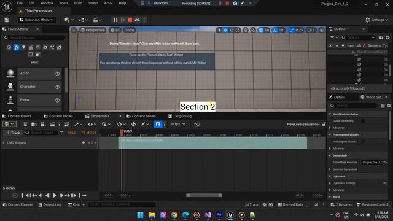Click the viewport layout maximize icon
Image resolution: width=393 pixels, height=221 pixels.
322,30
